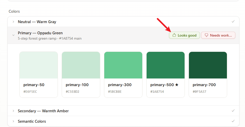Click the primary-300 label

[120, 85]
